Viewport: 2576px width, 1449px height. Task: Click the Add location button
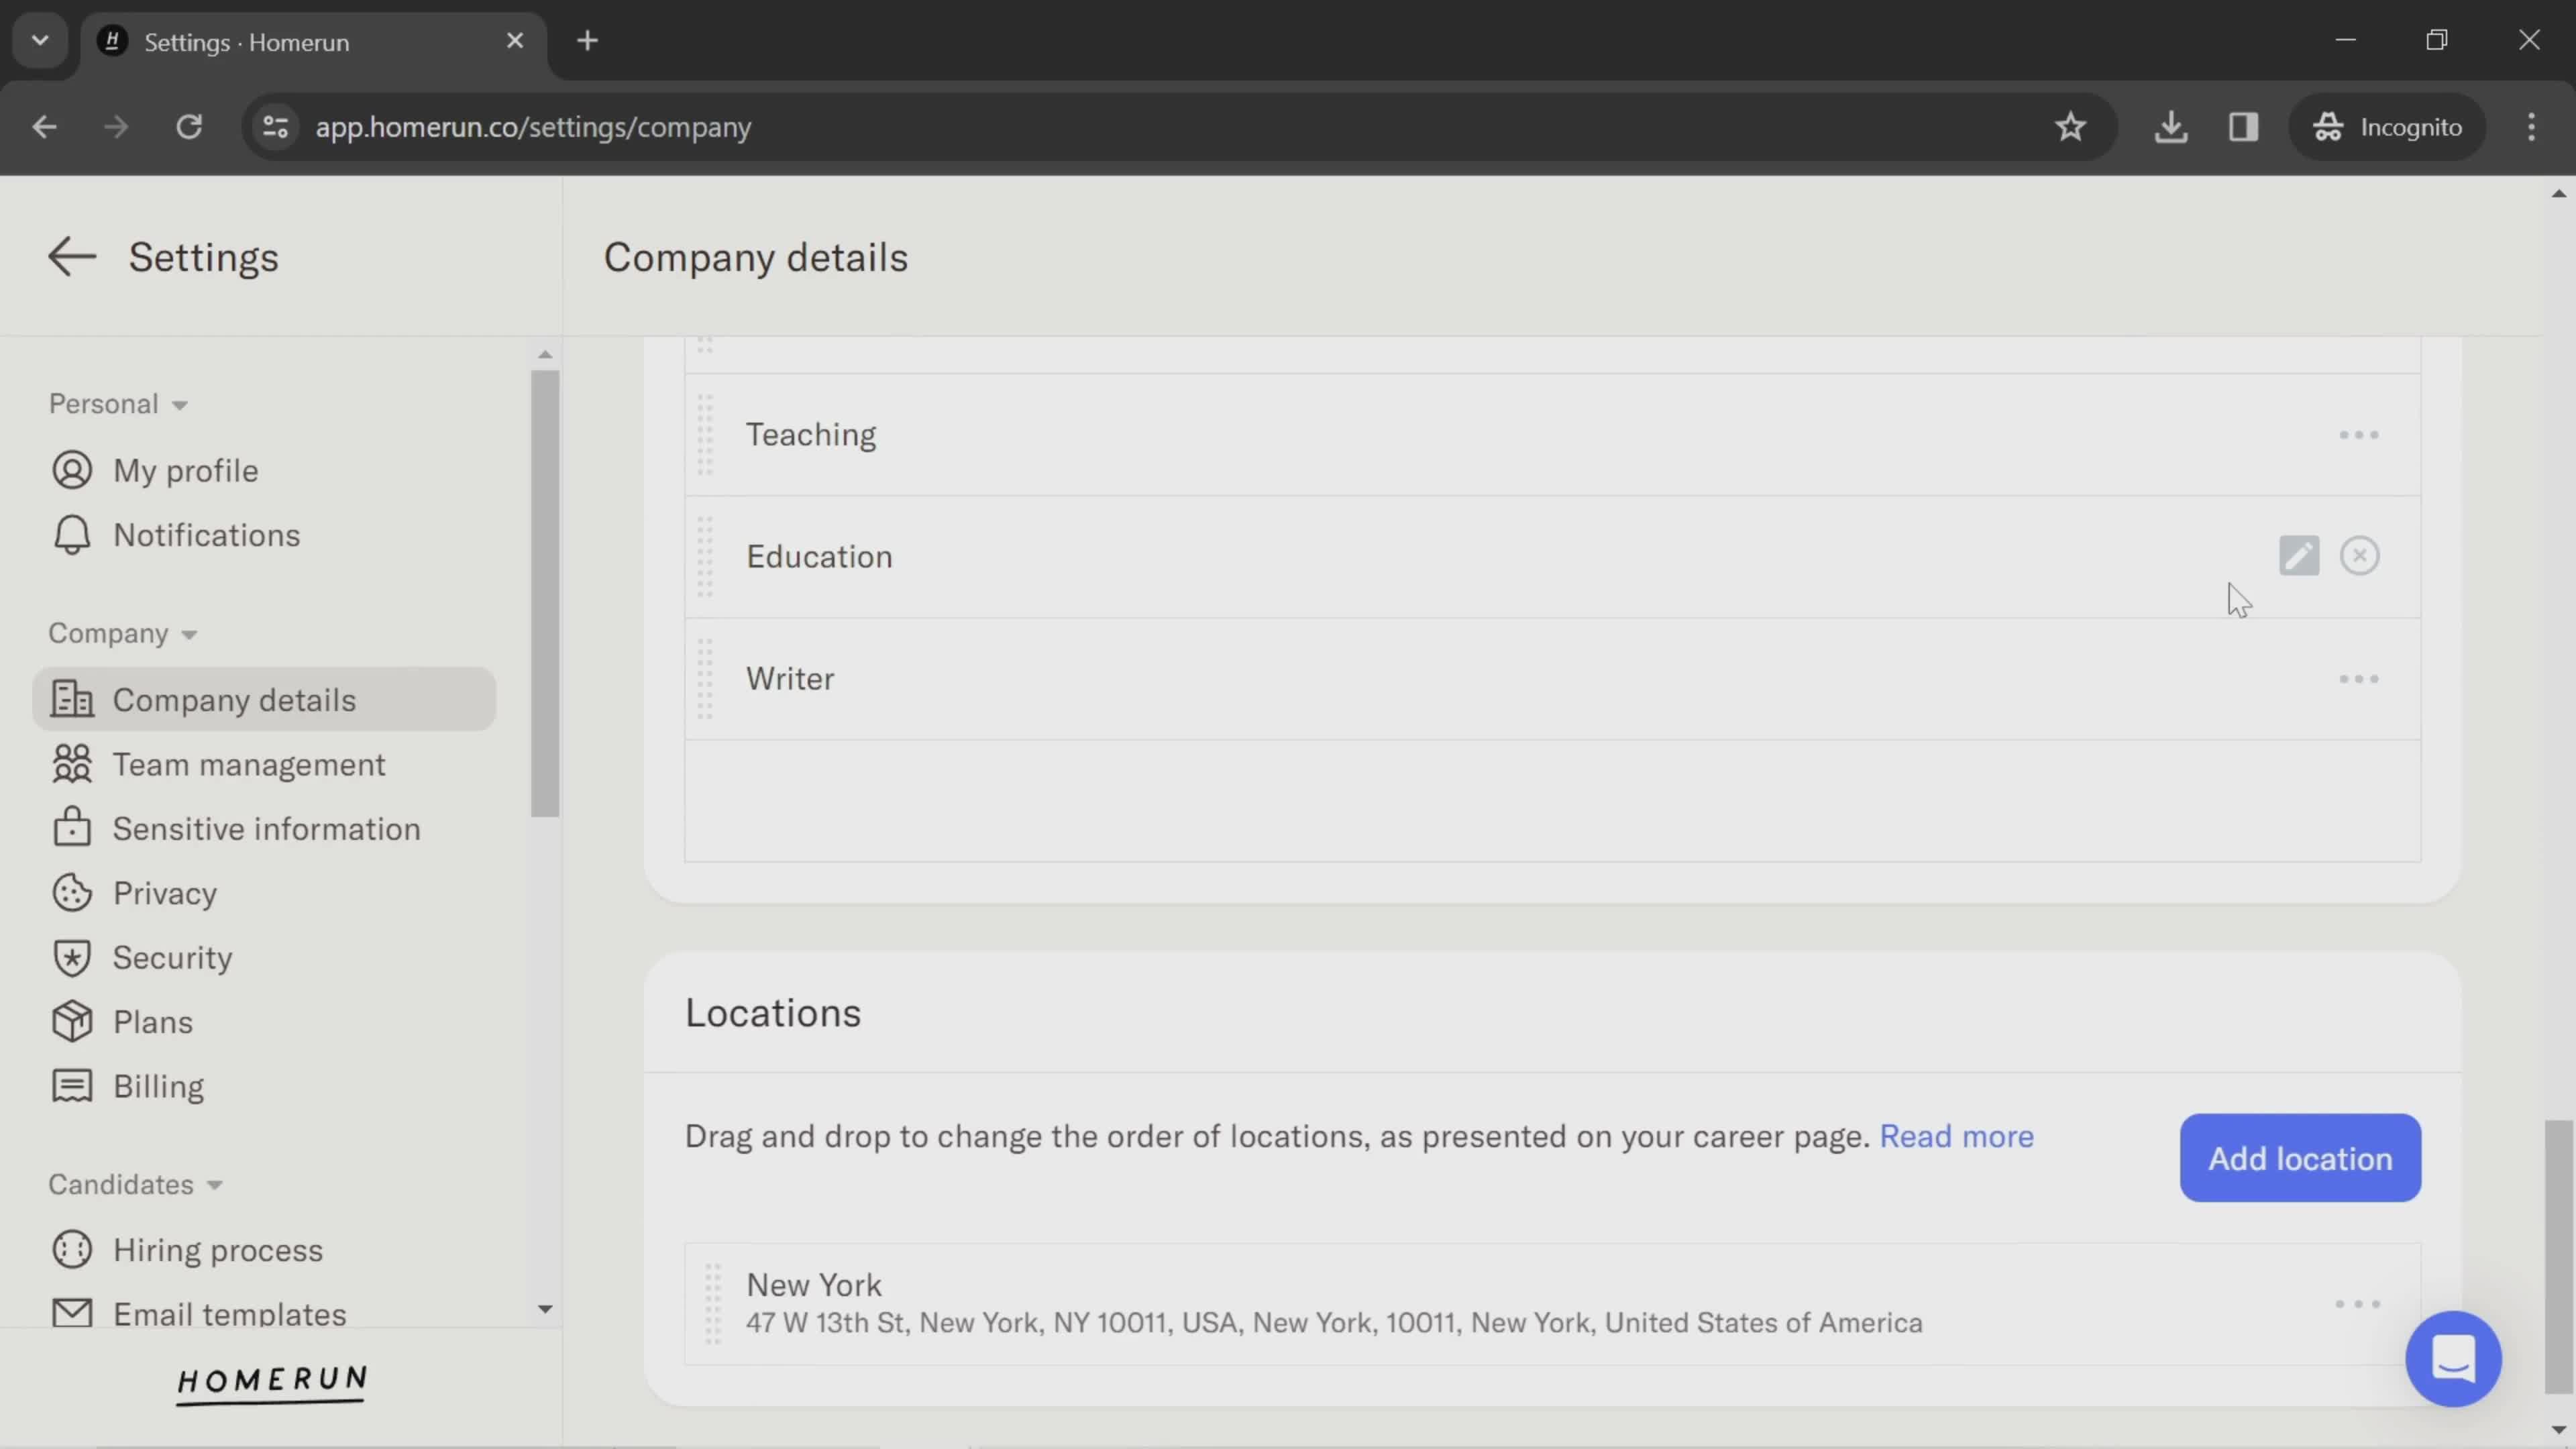click(2300, 1158)
